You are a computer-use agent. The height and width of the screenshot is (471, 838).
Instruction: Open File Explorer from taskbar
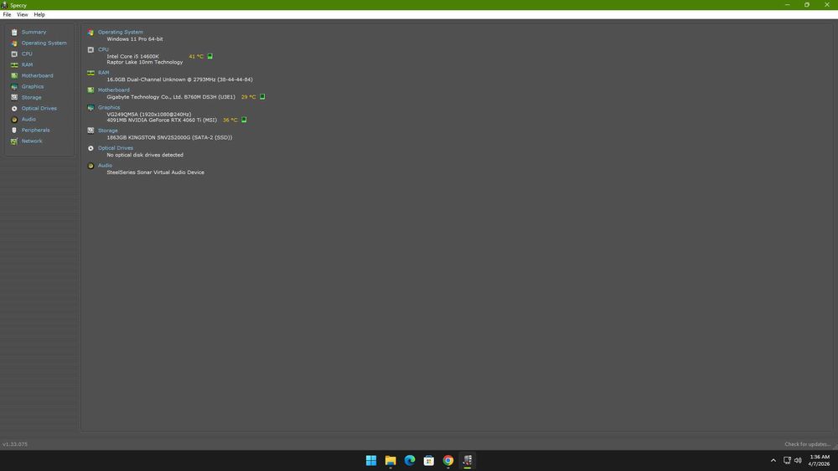pos(391,460)
